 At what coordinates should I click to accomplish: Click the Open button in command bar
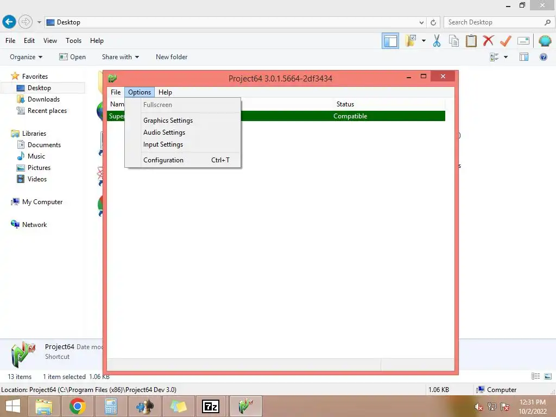72,56
